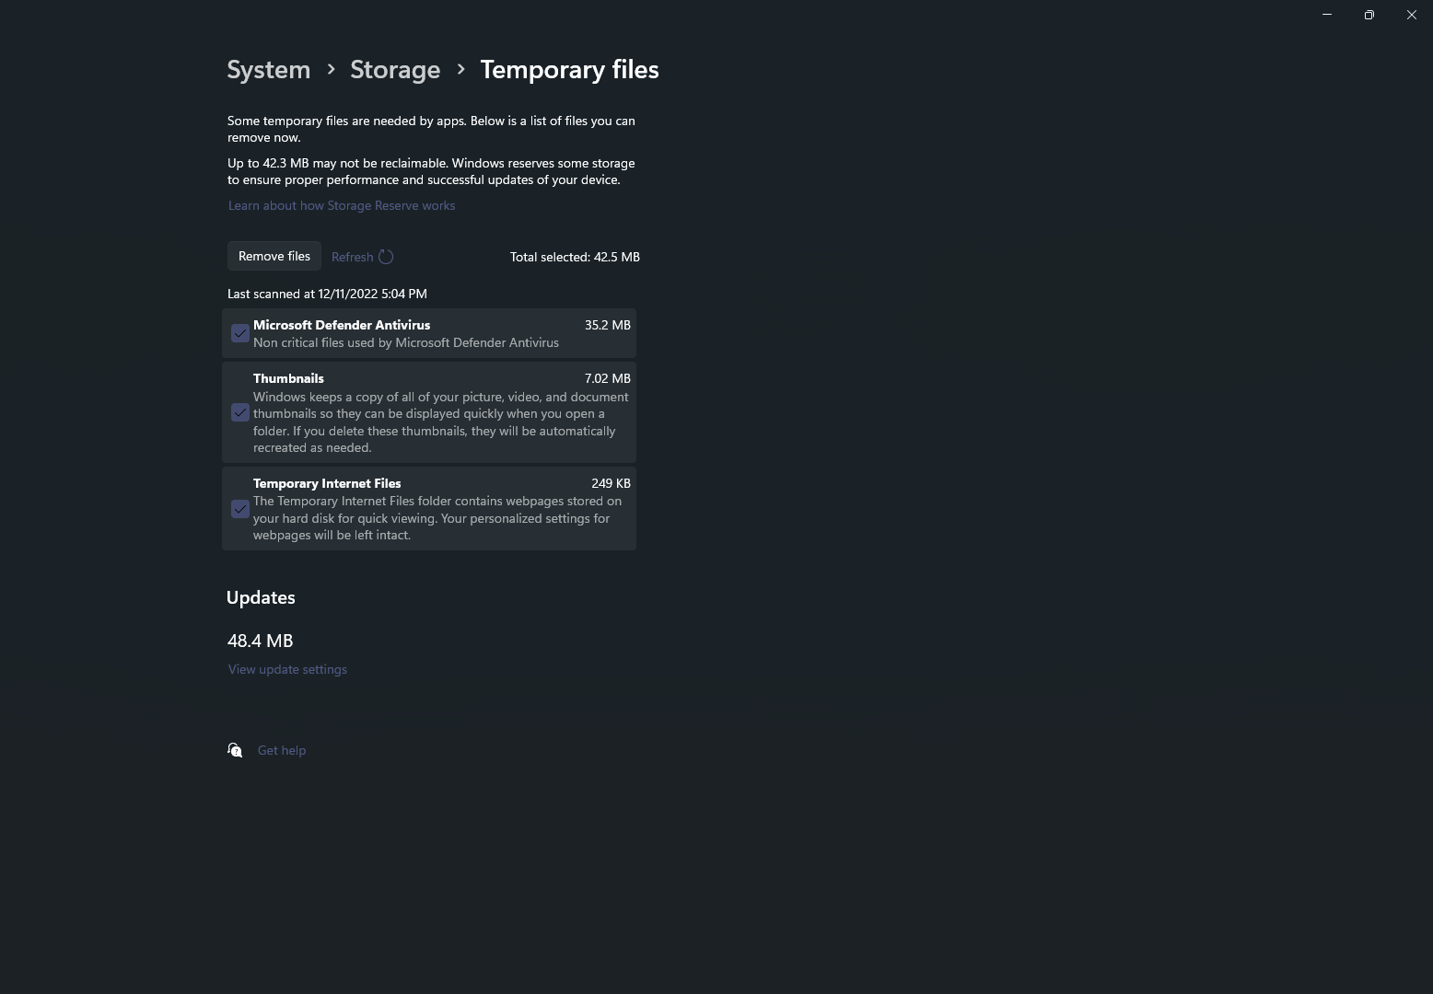Viewport: 1433px width, 994px height.
Task: Navigate to Storage breadcrumb
Action: click(x=395, y=70)
